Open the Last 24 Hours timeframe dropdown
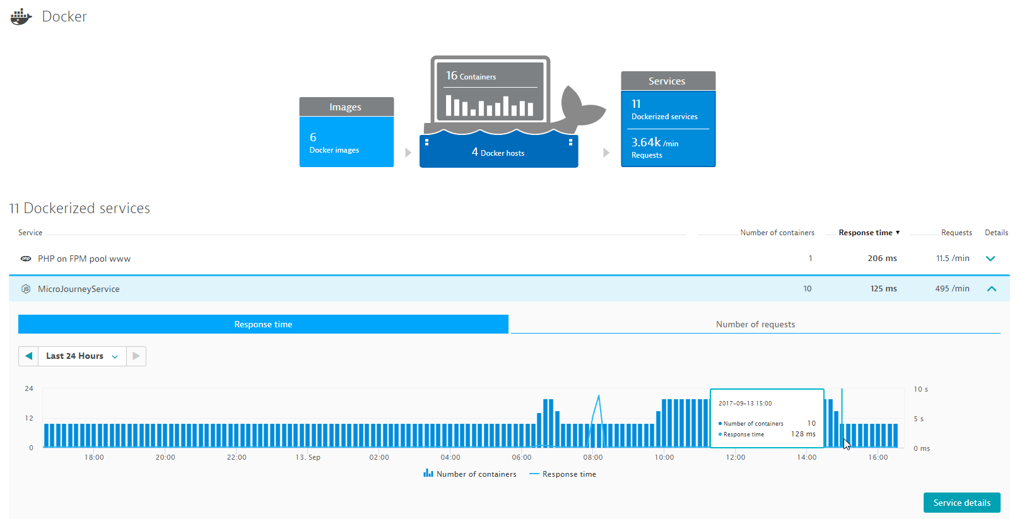The image size is (1017, 519). click(82, 356)
